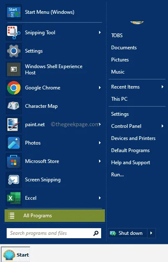Open the Character Map icon

click(x=14, y=106)
